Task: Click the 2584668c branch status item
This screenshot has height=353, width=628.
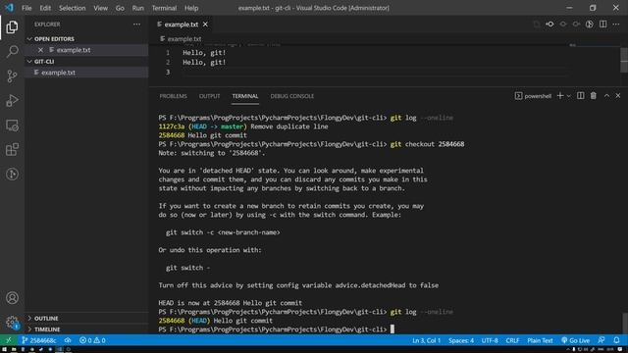Action: [39, 340]
